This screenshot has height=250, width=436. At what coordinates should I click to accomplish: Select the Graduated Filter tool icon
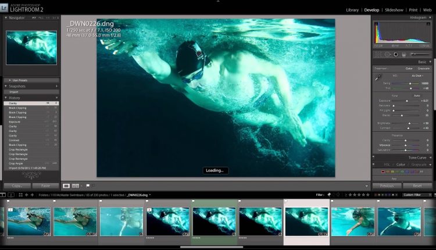(404, 55)
